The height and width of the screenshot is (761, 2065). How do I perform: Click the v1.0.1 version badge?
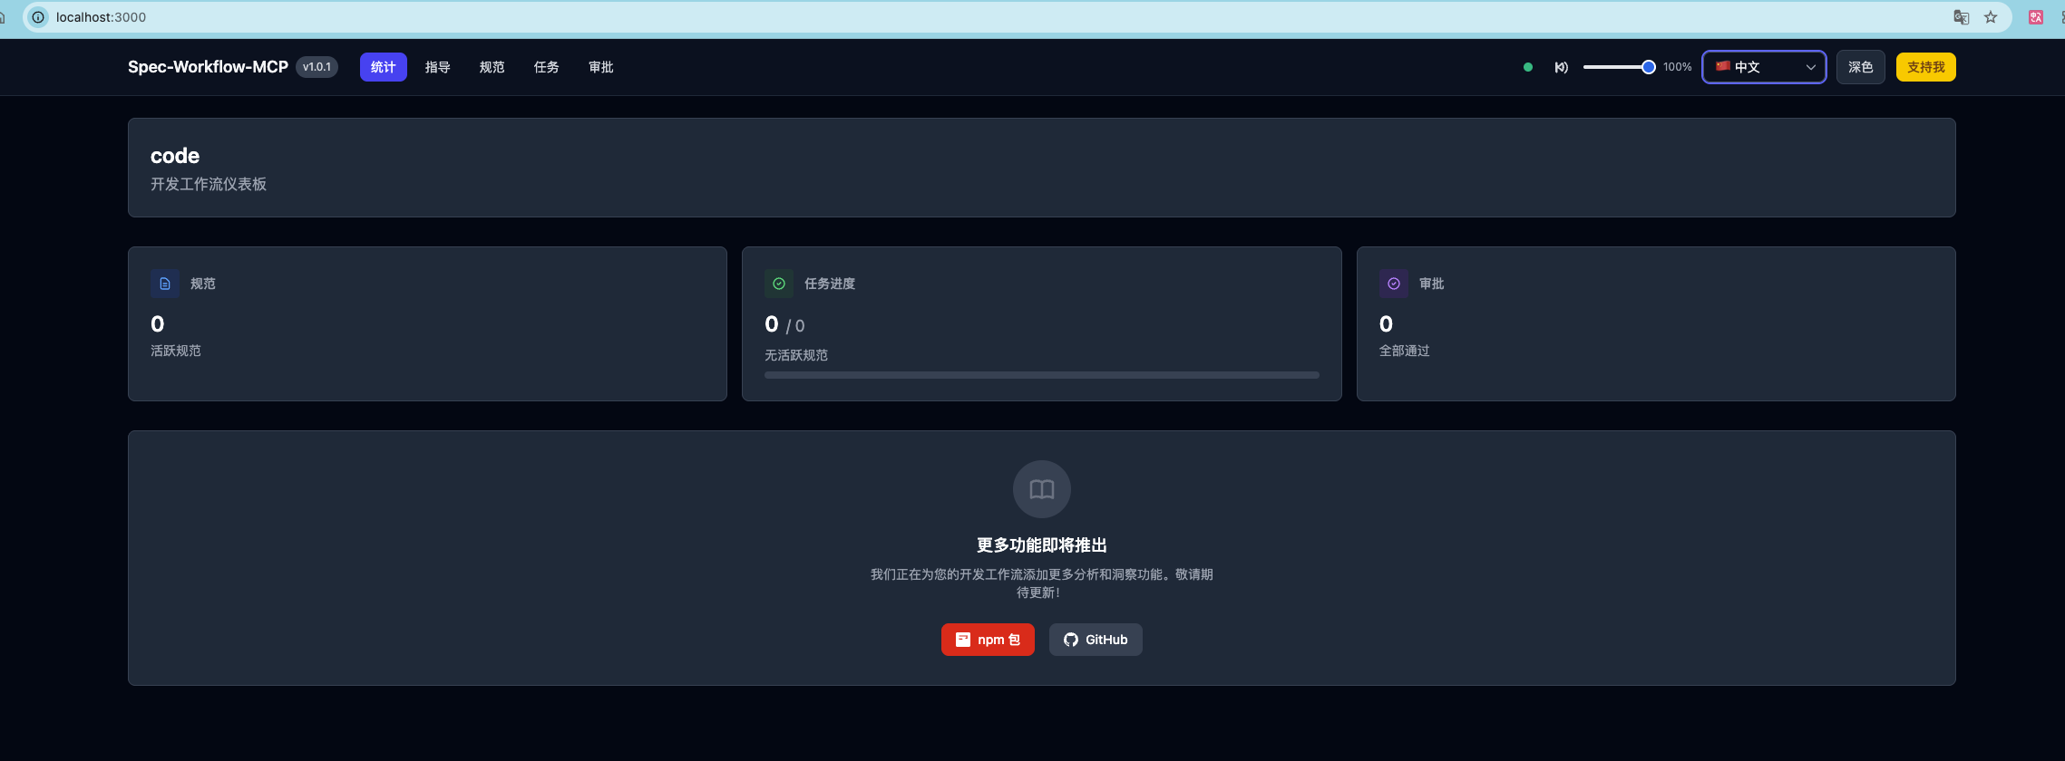click(x=317, y=67)
